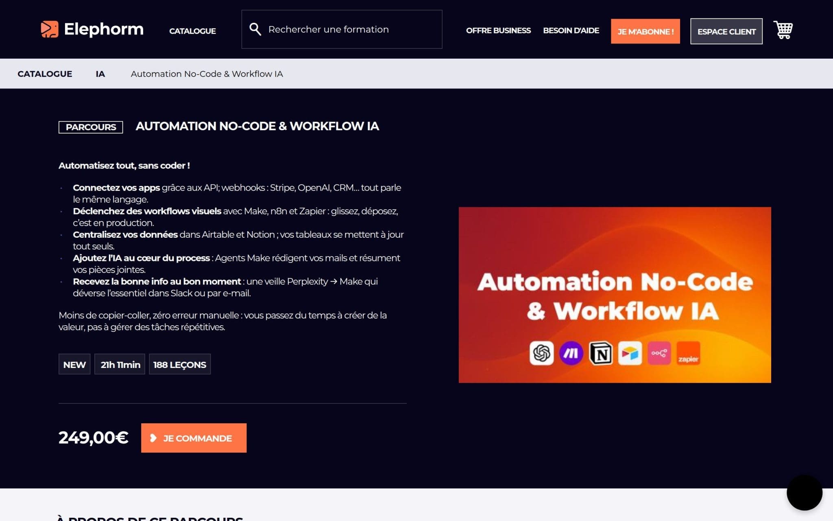The width and height of the screenshot is (833, 521).
Task: Click the 188 LEÇONS tag
Action: pos(180,364)
